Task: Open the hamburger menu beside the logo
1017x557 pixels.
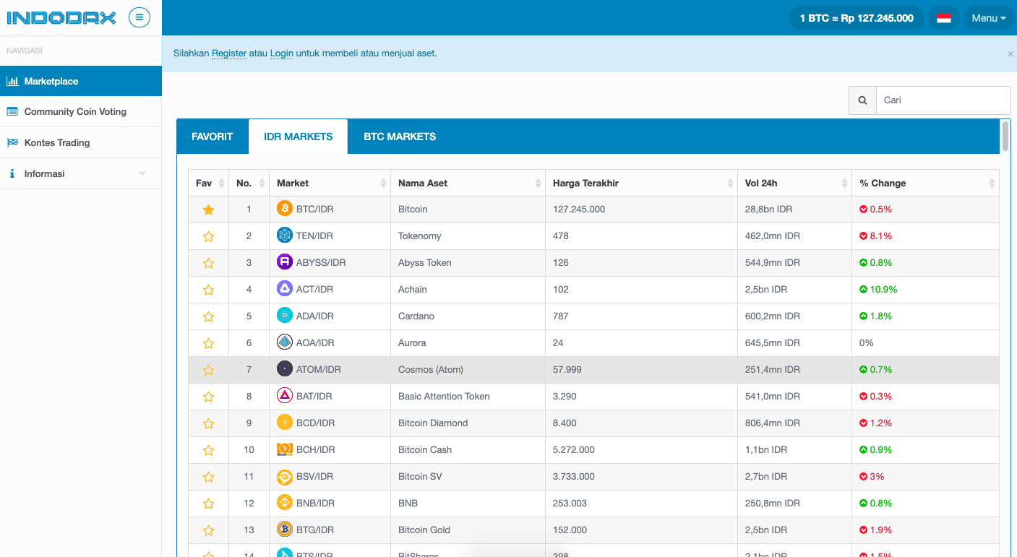Action: pos(139,17)
